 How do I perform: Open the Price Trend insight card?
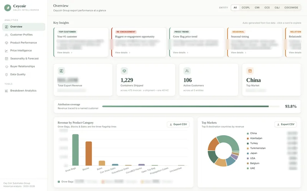[197, 42]
